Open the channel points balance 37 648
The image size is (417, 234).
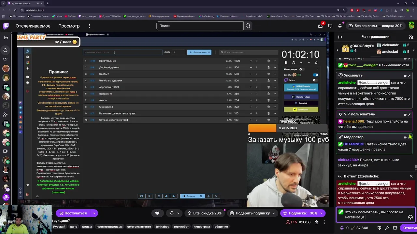point(359,228)
